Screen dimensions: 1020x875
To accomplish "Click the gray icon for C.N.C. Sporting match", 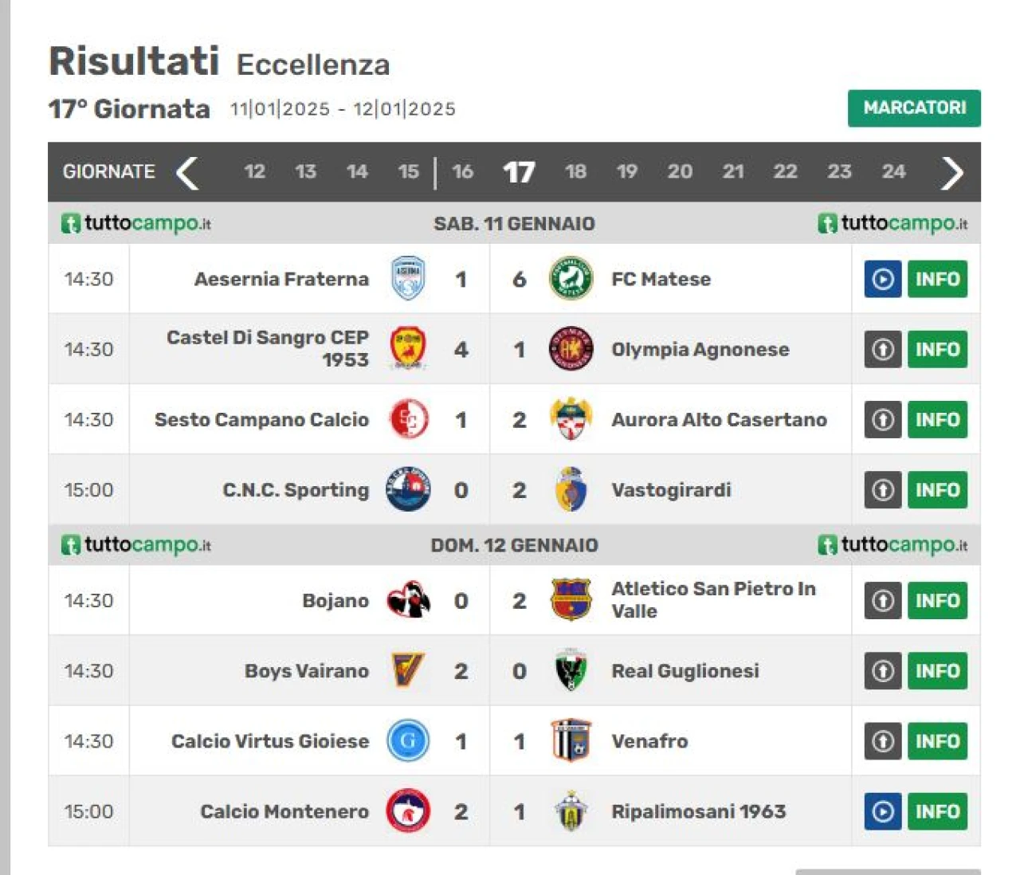I will pos(883,489).
